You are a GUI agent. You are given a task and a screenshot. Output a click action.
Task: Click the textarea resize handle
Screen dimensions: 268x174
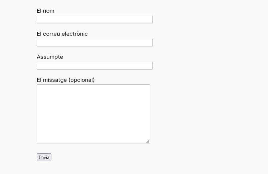(148, 141)
